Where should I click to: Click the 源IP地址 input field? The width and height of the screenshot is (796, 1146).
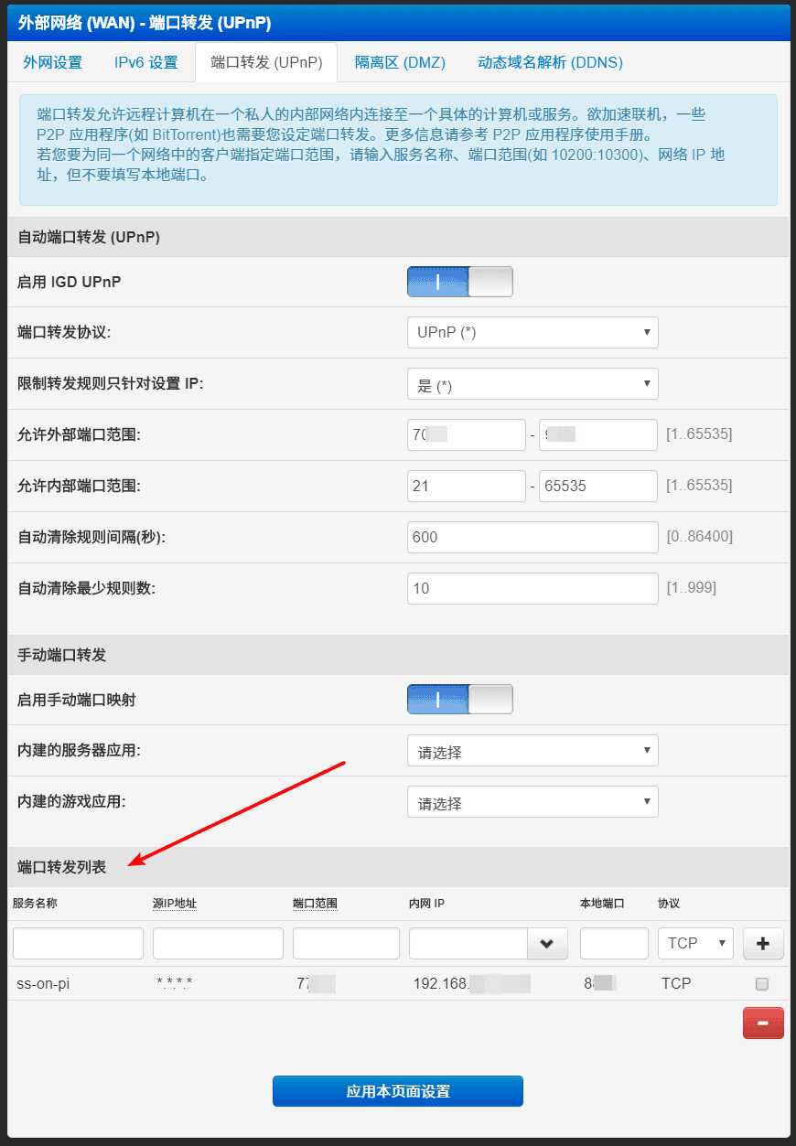(x=218, y=943)
